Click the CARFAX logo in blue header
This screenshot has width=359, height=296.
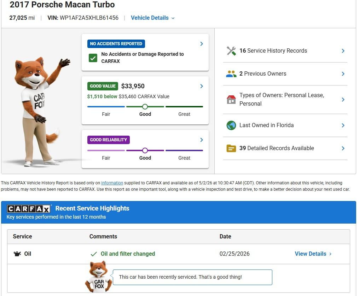click(29, 209)
